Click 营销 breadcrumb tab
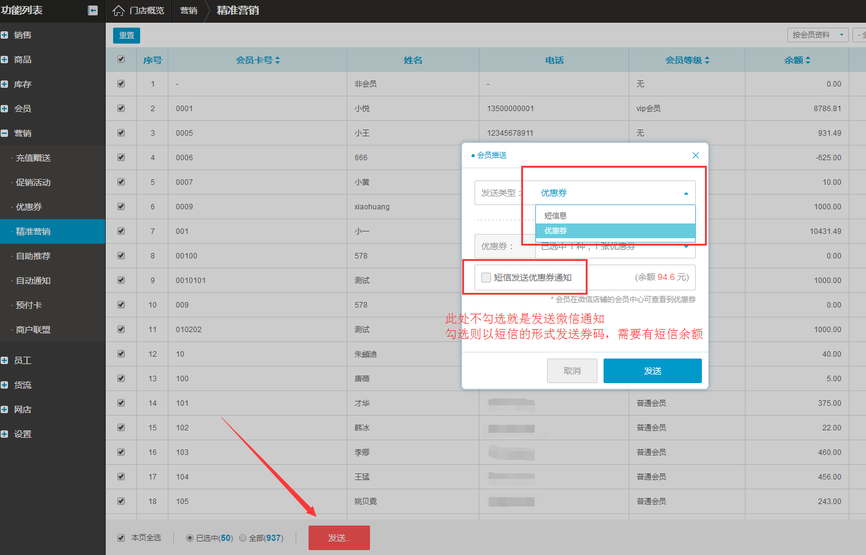866x555 pixels. click(189, 10)
